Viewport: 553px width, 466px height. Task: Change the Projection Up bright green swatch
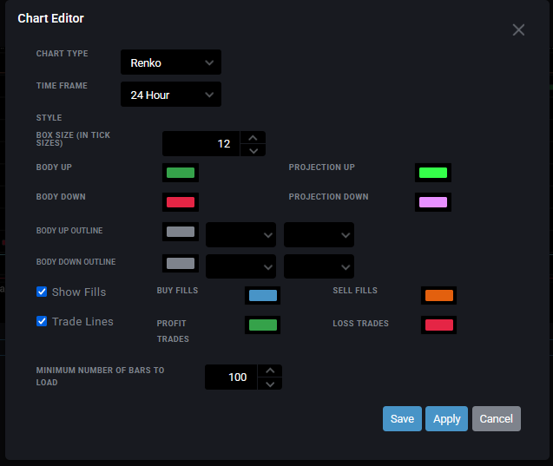click(x=433, y=173)
